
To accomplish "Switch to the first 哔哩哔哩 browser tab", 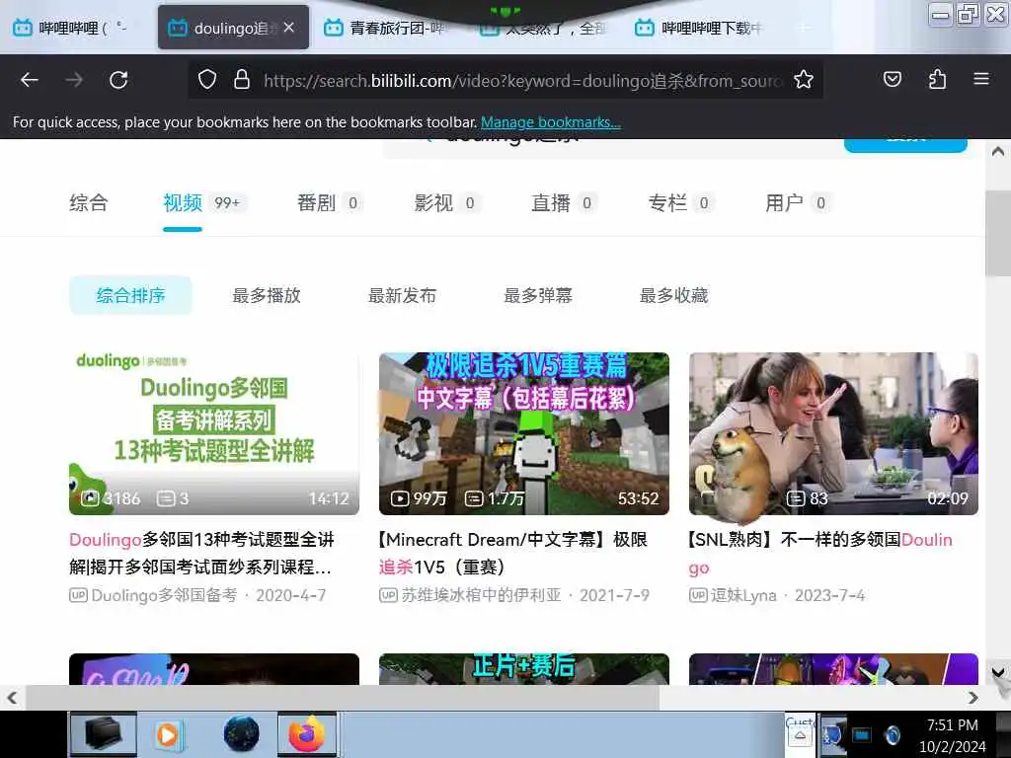I will click(77, 28).
